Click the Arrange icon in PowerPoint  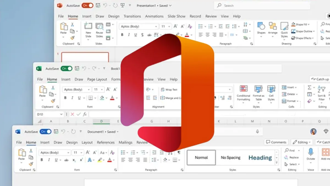[x=273, y=26]
